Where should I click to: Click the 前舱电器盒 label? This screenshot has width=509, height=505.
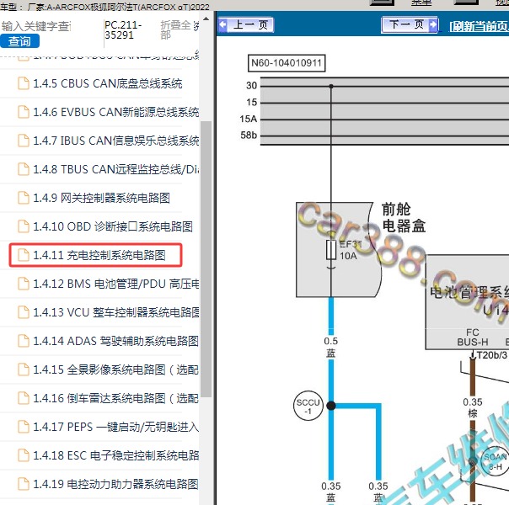404,217
